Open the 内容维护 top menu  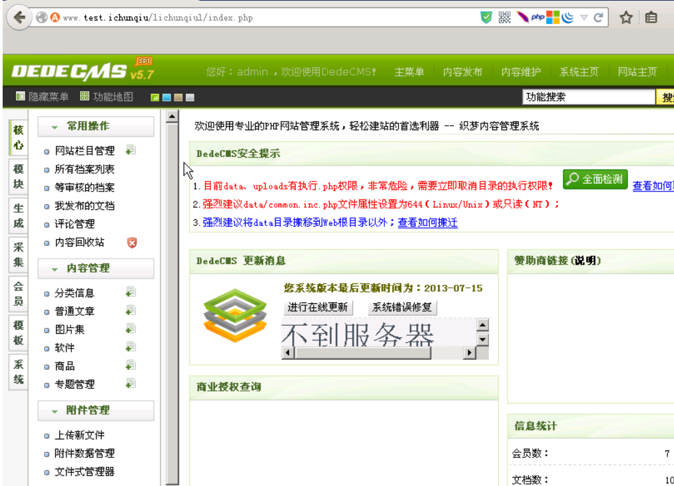[x=521, y=72]
